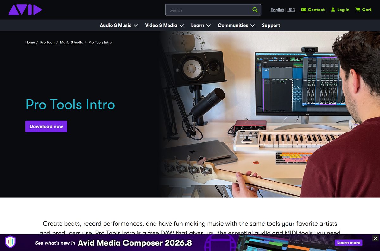
Task: Go to Home breadcrumb
Action: [x=30, y=42]
